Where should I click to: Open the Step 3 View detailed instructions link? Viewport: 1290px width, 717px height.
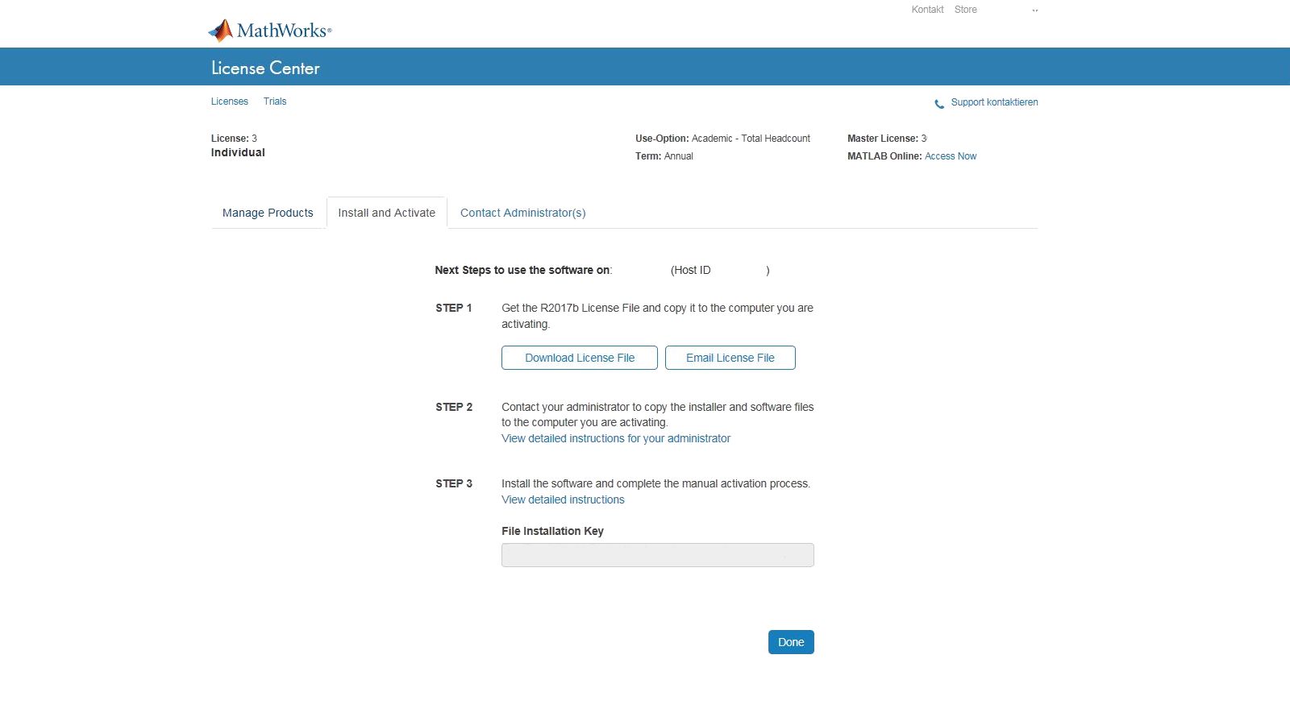(563, 499)
